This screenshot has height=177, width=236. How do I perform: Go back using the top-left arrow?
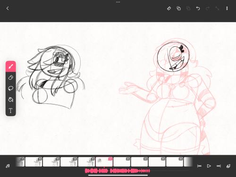pyautogui.click(x=8, y=8)
